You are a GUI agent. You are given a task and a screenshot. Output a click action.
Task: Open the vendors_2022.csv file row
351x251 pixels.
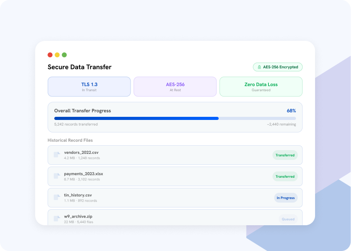(x=175, y=155)
